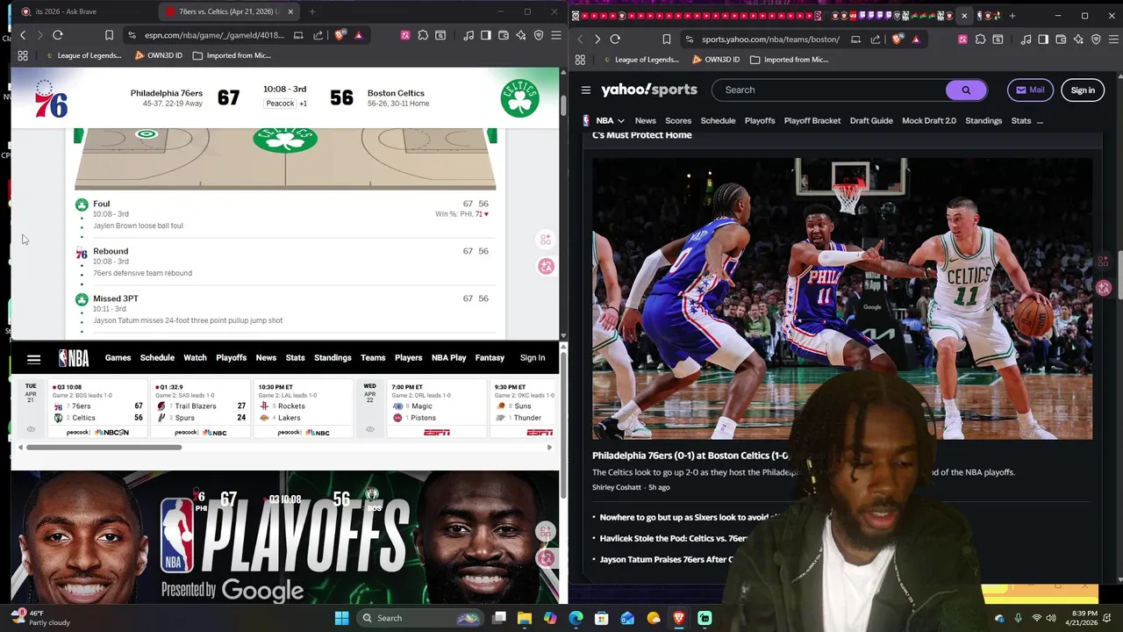Viewport: 1123px width, 632px height.
Task: Toggle hide scores eye for Tue Apr 21
Action: click(31, 429)
